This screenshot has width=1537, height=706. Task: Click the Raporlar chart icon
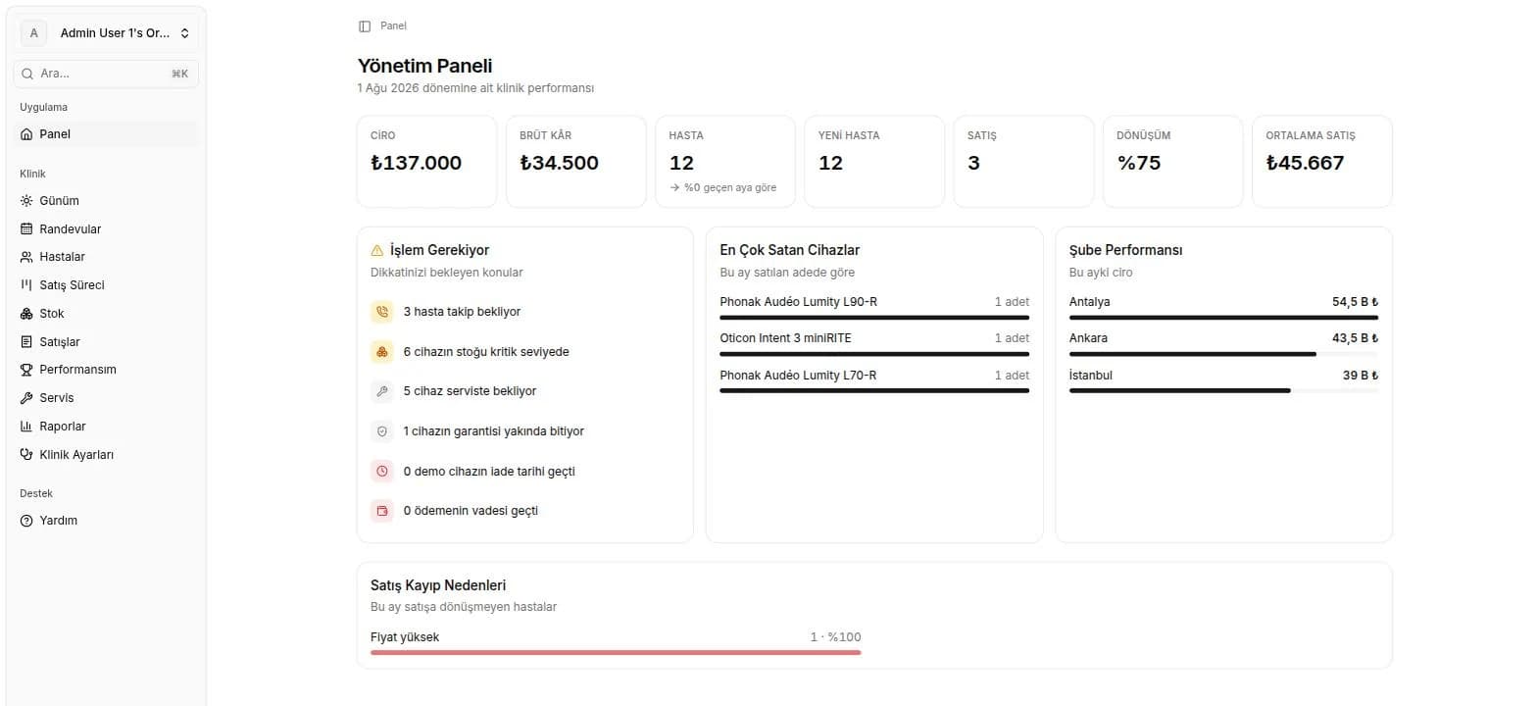pyautogui.click(x=26, y=427)
